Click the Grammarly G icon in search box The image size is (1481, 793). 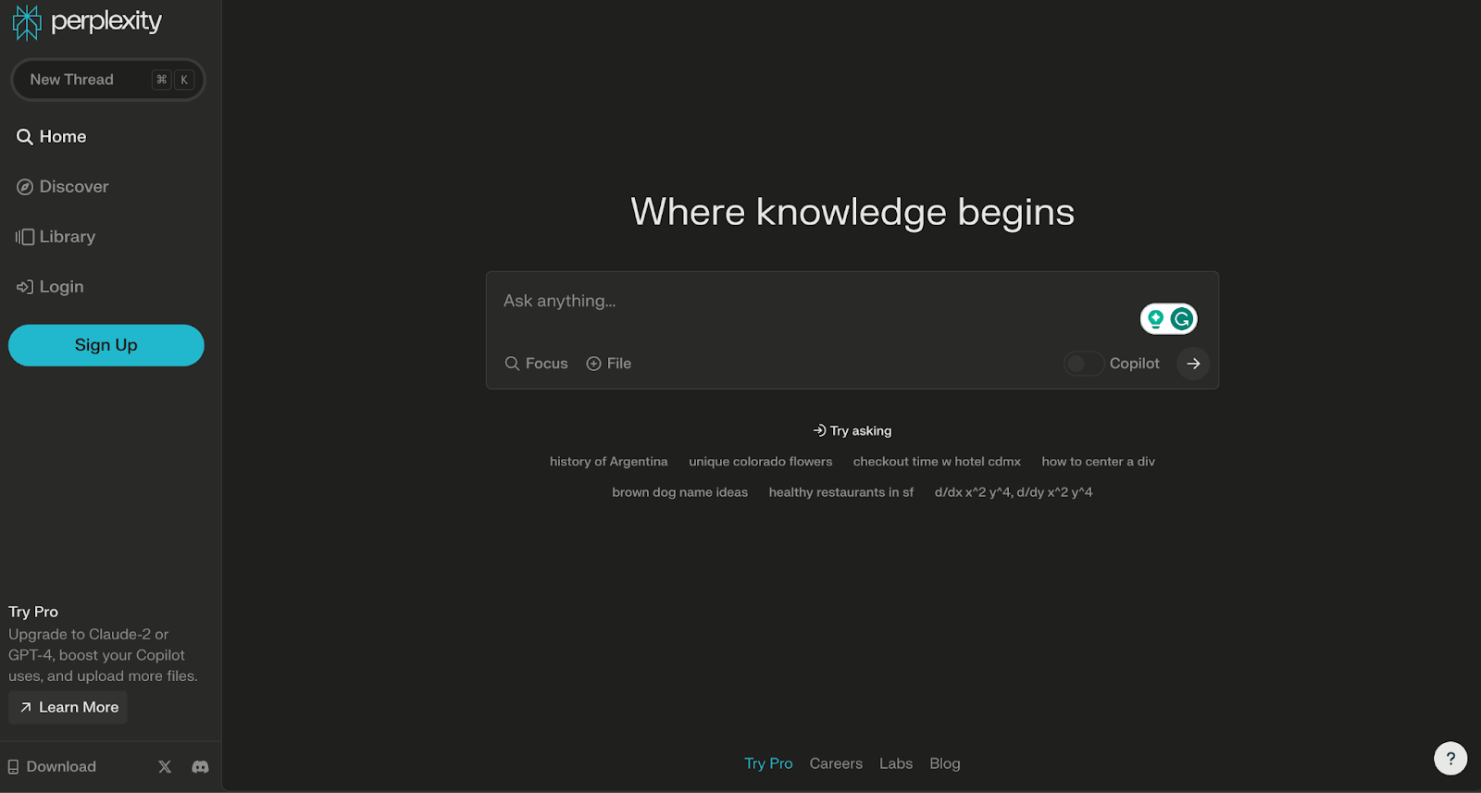coord(1181,319)
